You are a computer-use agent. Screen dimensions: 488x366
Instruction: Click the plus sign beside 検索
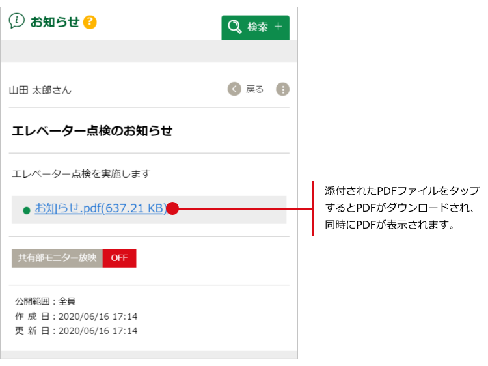click(x=278, y=27)
